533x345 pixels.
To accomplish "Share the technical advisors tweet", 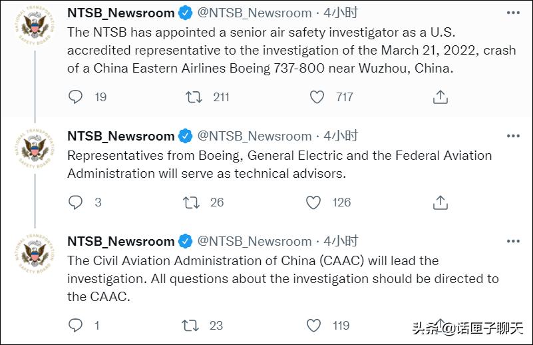I will click(x=441, y=202).
